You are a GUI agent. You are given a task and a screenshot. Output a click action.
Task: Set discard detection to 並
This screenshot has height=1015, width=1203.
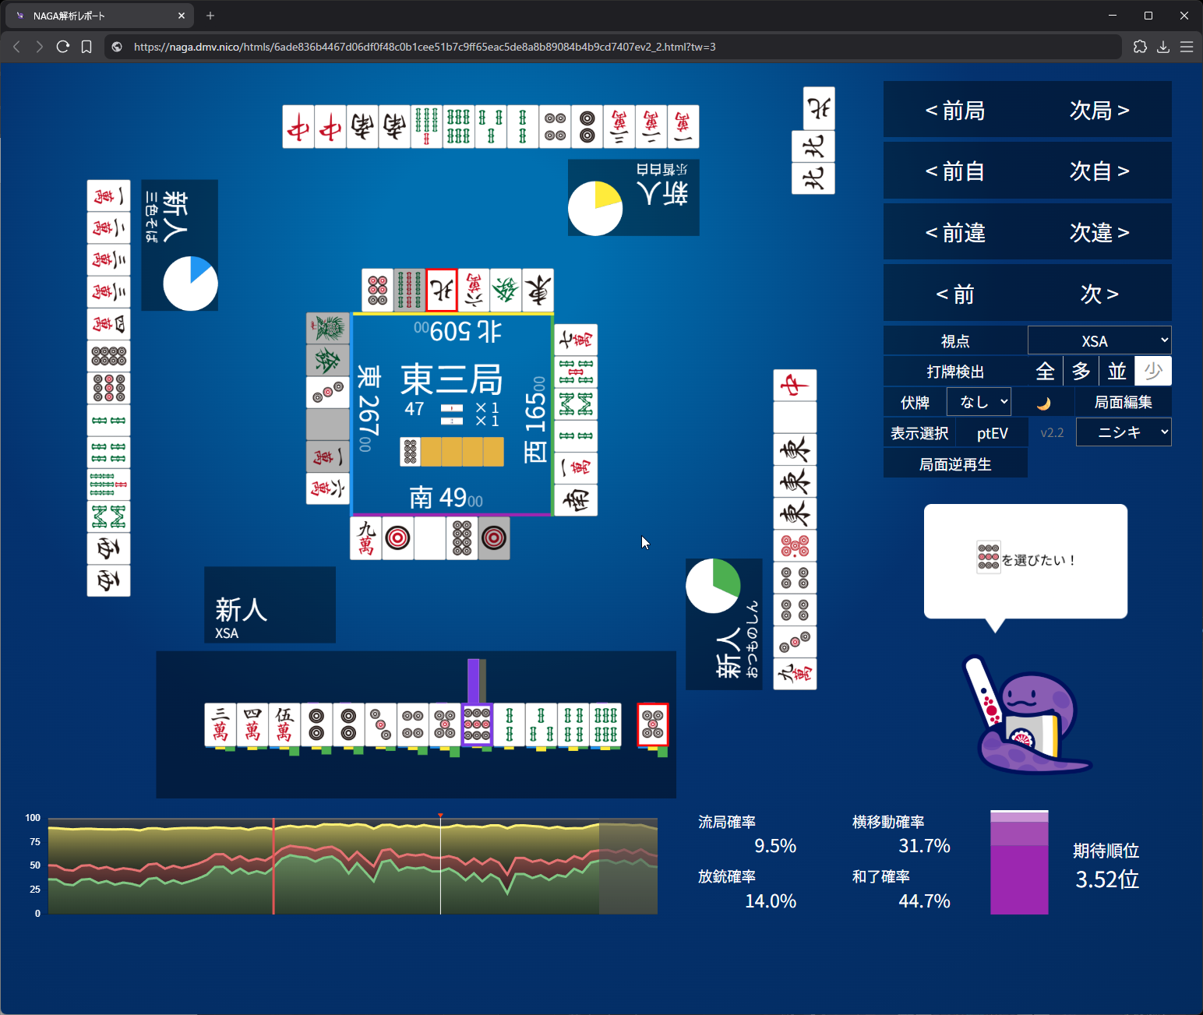click(1117, 372)
